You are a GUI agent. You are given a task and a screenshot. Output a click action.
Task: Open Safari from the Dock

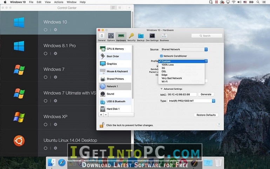pyautogui.click(x=62, y=162)
